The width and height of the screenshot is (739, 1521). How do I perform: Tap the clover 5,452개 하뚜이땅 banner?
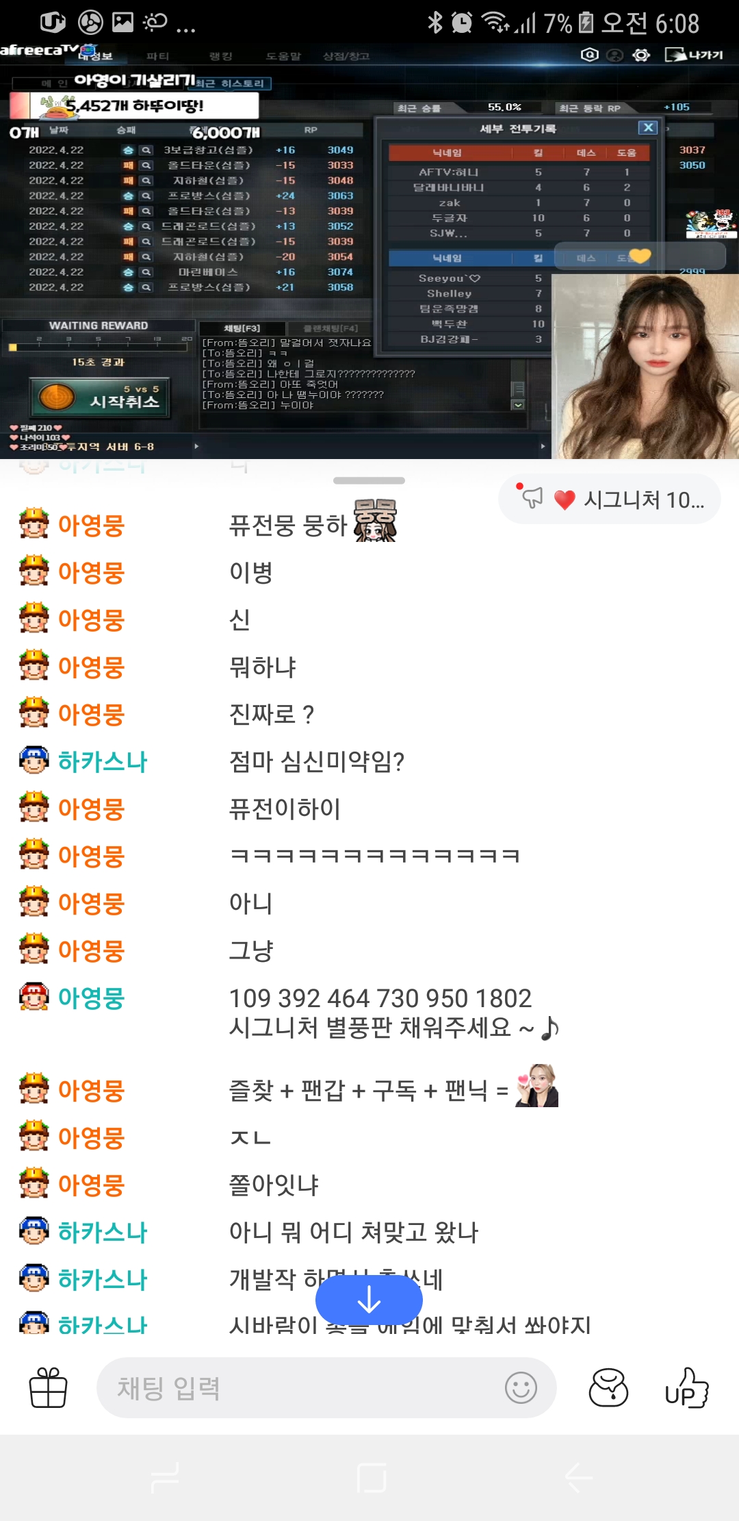coord(135,106)
